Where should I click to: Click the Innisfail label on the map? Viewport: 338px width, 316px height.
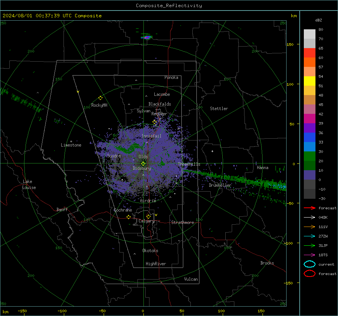point(151,136)
